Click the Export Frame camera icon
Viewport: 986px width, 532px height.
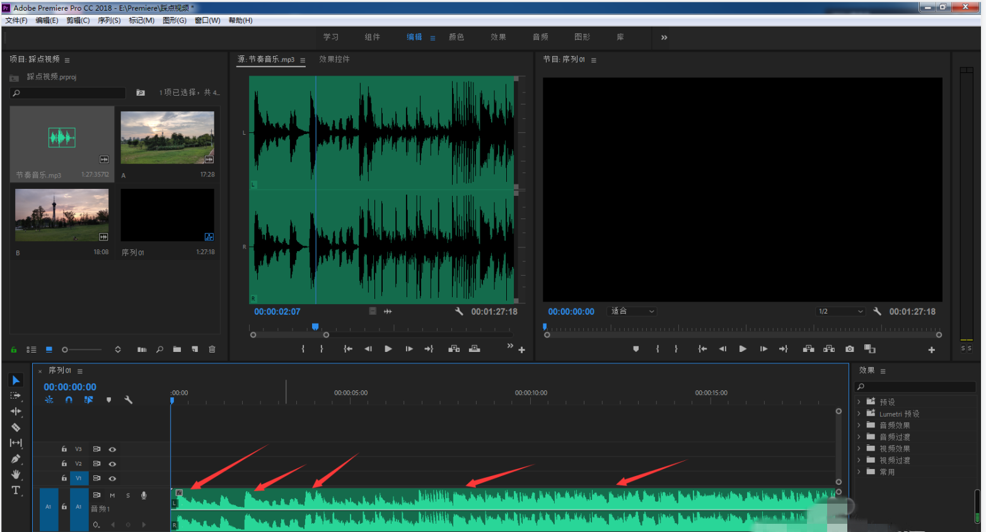click(850, 349)
